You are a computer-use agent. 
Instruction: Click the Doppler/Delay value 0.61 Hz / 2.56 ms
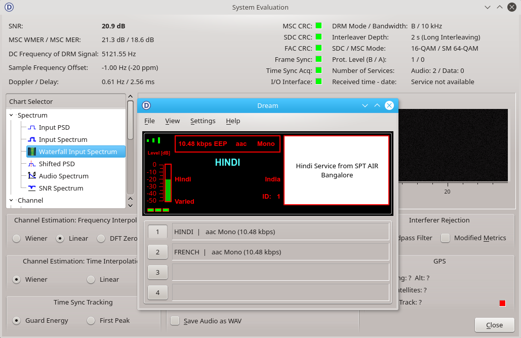pyautogui.click(x=128, y=82)
